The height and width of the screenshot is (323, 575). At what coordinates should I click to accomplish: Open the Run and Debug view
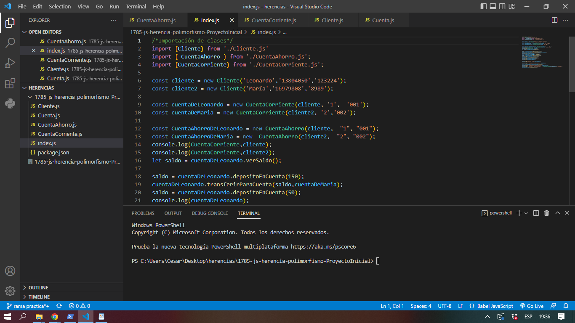click(x=10, y=63)
